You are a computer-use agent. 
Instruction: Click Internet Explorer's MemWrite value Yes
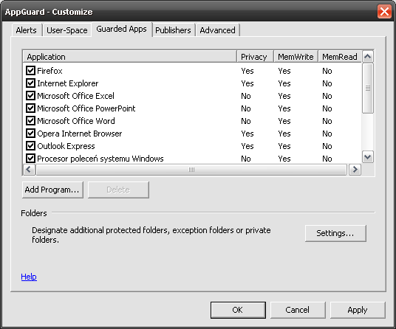click(284, 83)
